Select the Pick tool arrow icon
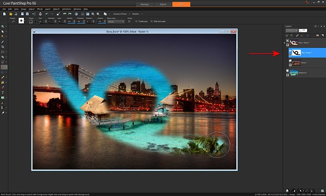Image resolution: width=326 pixels, height=196 pixels. [x=3, y=31]
